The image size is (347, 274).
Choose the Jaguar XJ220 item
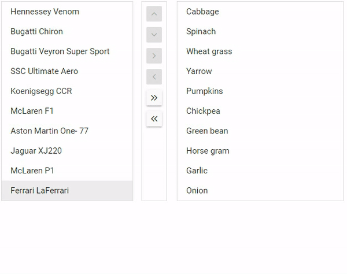pos(36,151)
